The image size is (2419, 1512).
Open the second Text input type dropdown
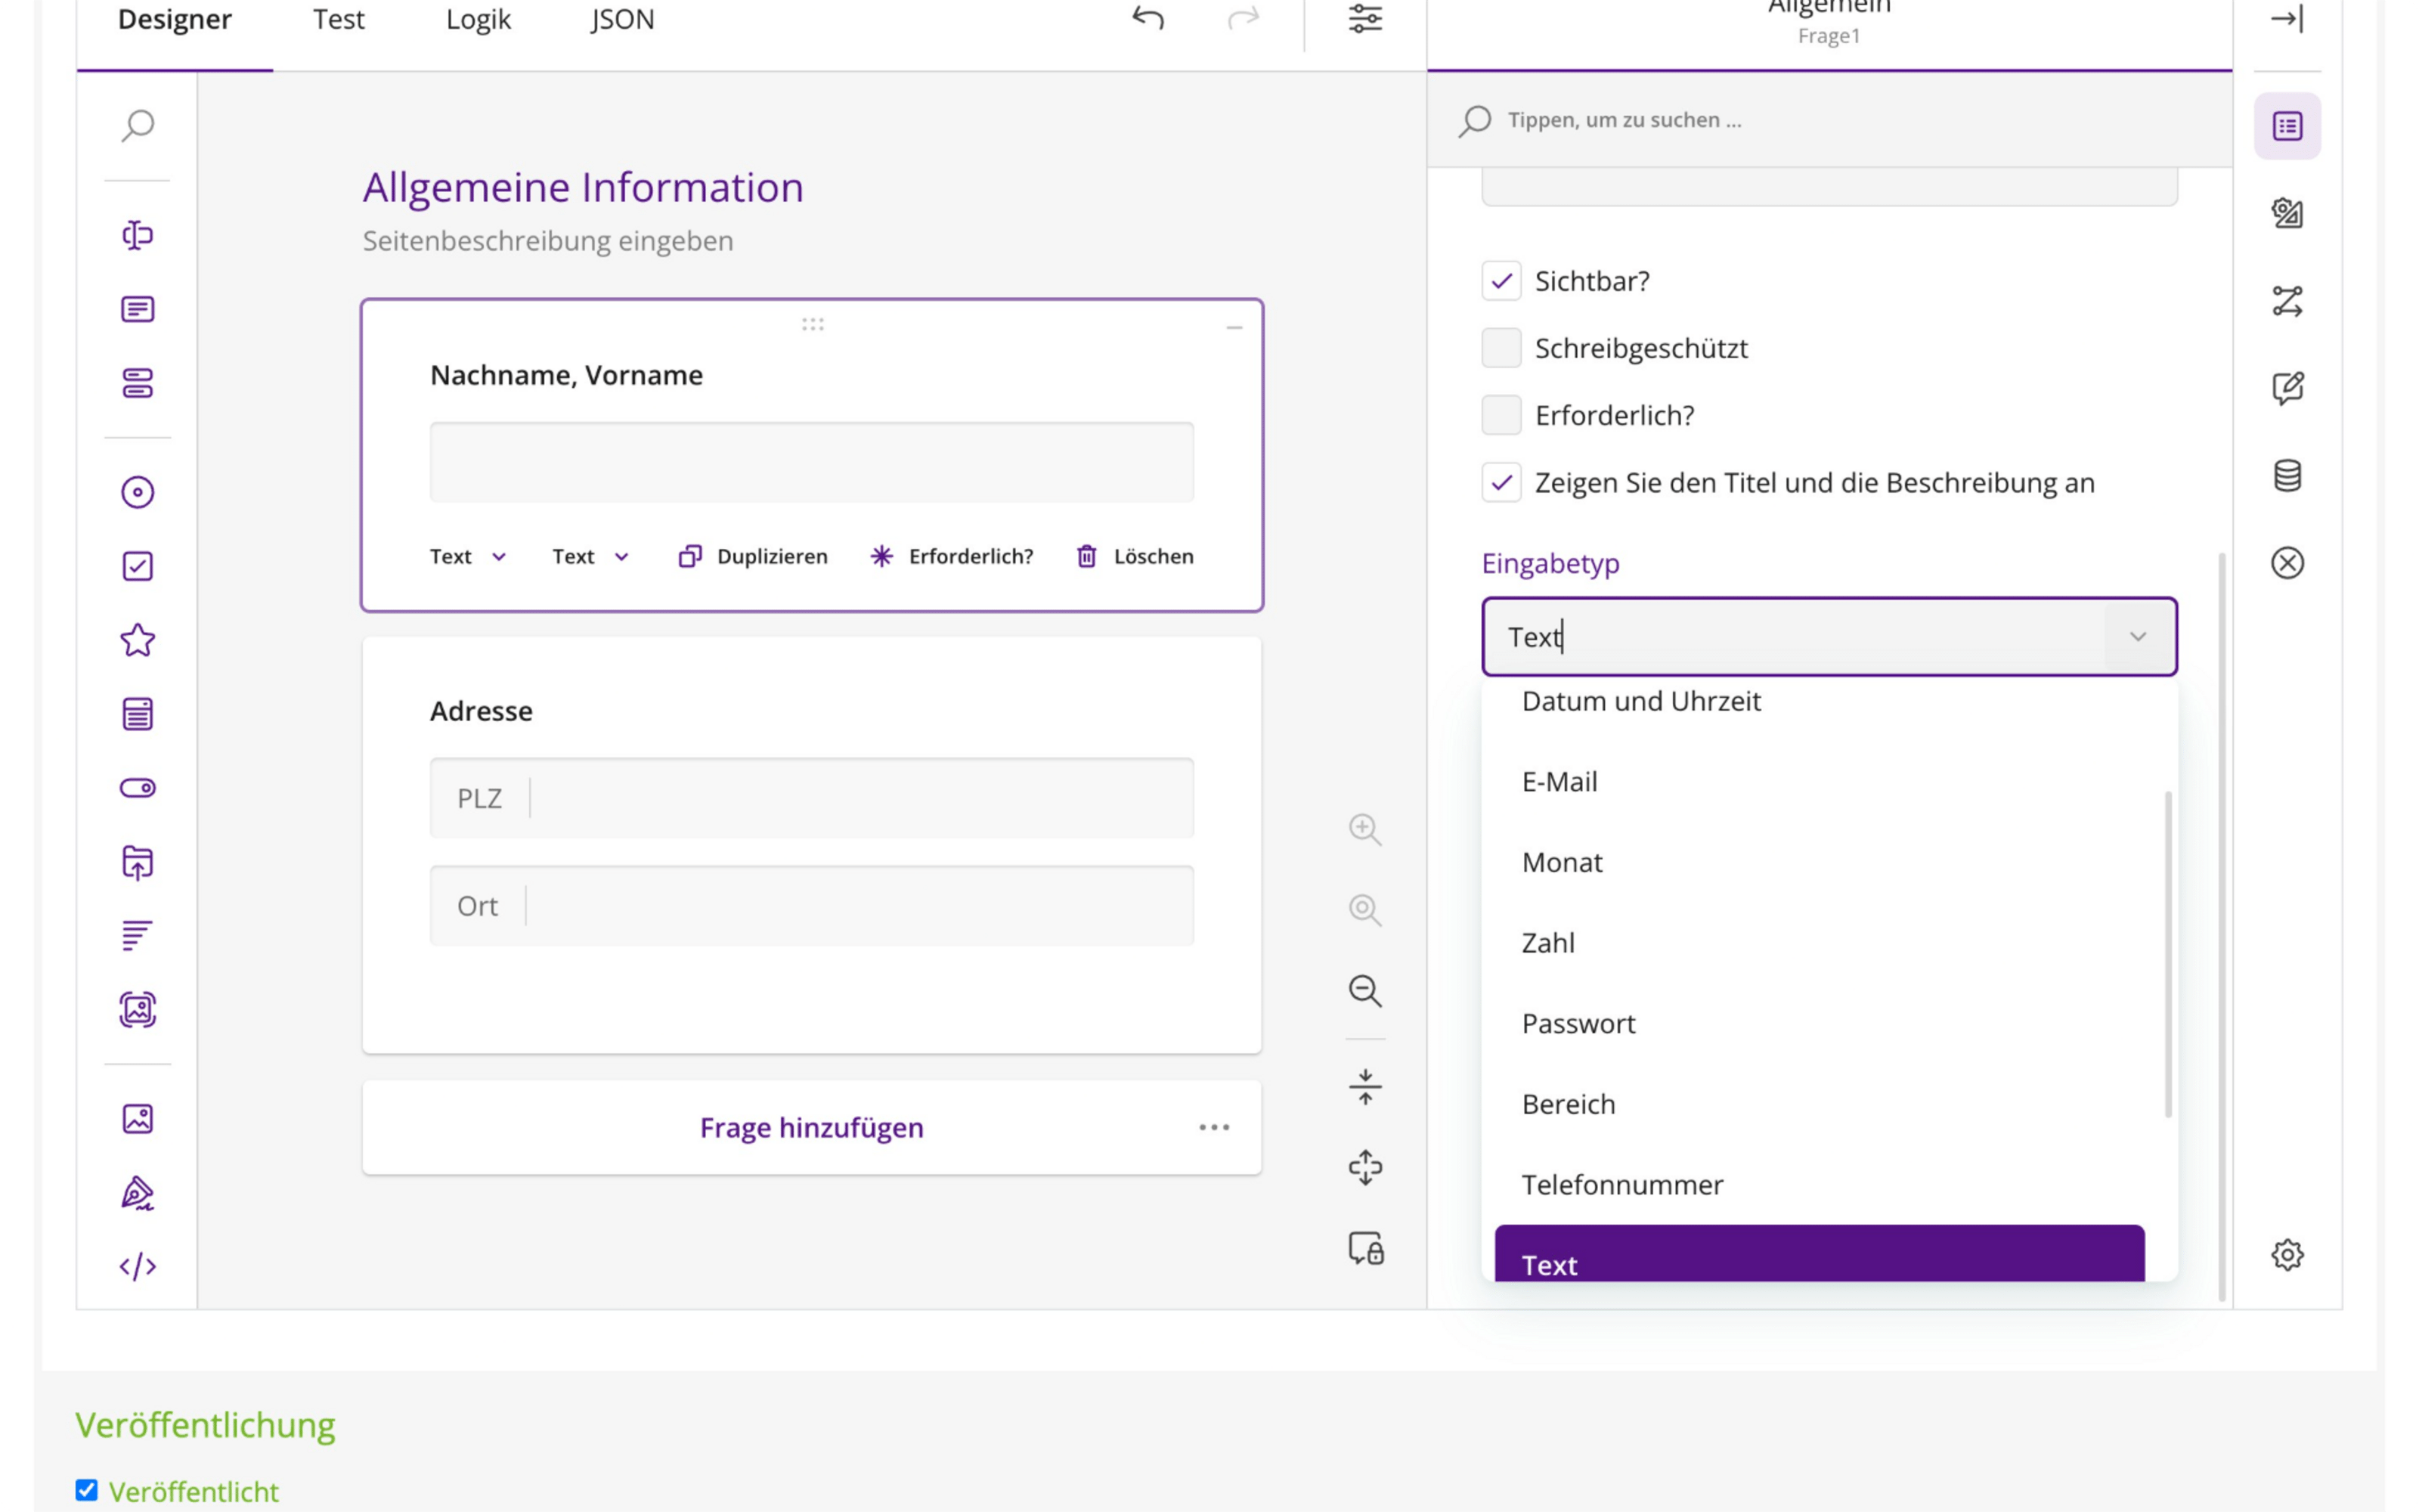pyautogui.click(x=590, y=557)
